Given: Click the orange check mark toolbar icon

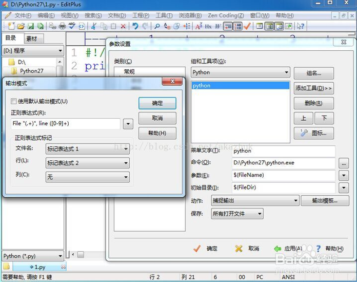Looking at the screenshot, I should [247, 26].
